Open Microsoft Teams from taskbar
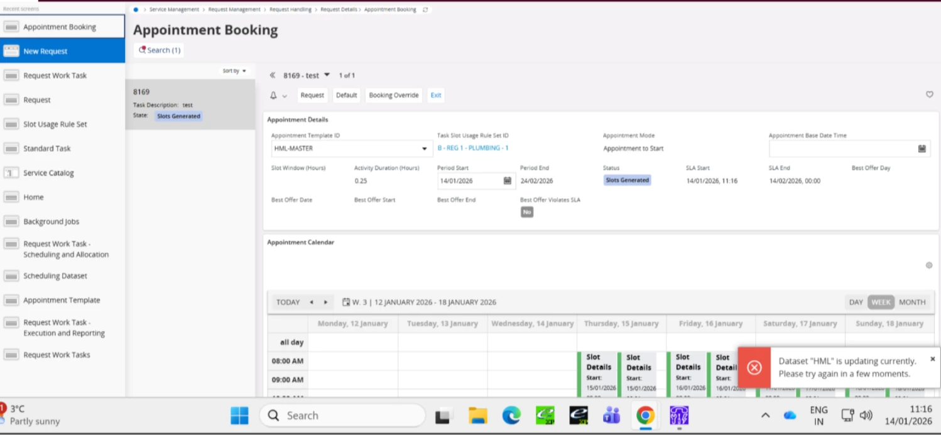This screenshot has height=435, width=941. [x=611, y=416]
